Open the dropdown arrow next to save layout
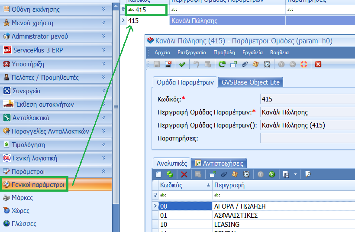The height and width of the screenshot is (232, 355). tap(295, 174)
